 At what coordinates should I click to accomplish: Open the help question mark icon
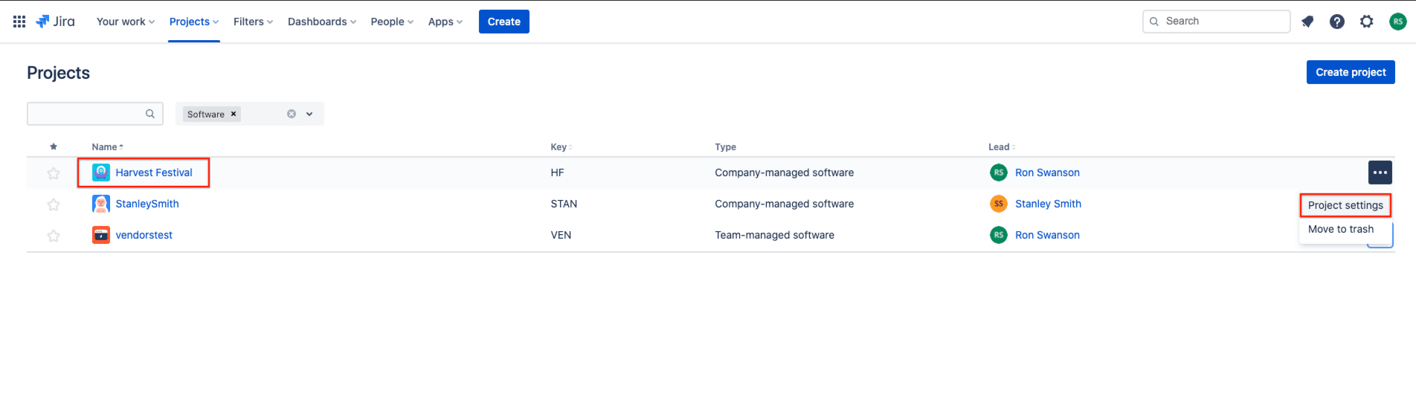coord(1337,22)
